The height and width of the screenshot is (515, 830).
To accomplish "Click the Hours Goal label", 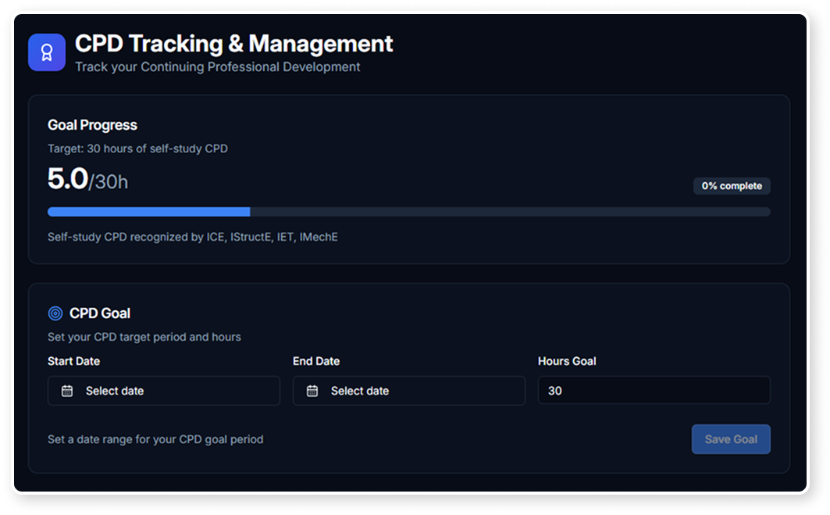I will point(567,361).
